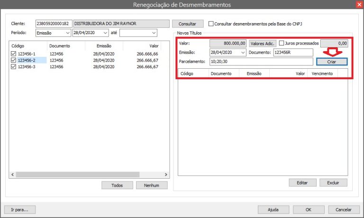Open the Emissão date dropdown in Novos Títulos

pos(243,53)
